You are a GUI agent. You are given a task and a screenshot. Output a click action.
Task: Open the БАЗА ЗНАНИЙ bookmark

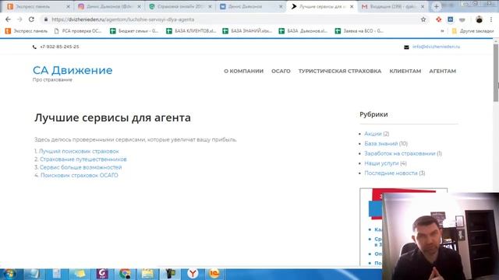point(247,31)
